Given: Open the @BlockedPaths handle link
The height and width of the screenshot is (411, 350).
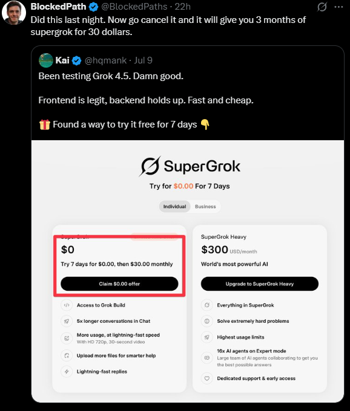Looking at the screenshot, I should pos(134,7).
